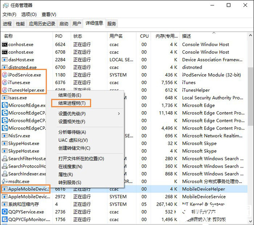Open the 查看(V) menu
The height and width of the screenshot is (225, 254).
pyautogui.click(x=49, y=14)
